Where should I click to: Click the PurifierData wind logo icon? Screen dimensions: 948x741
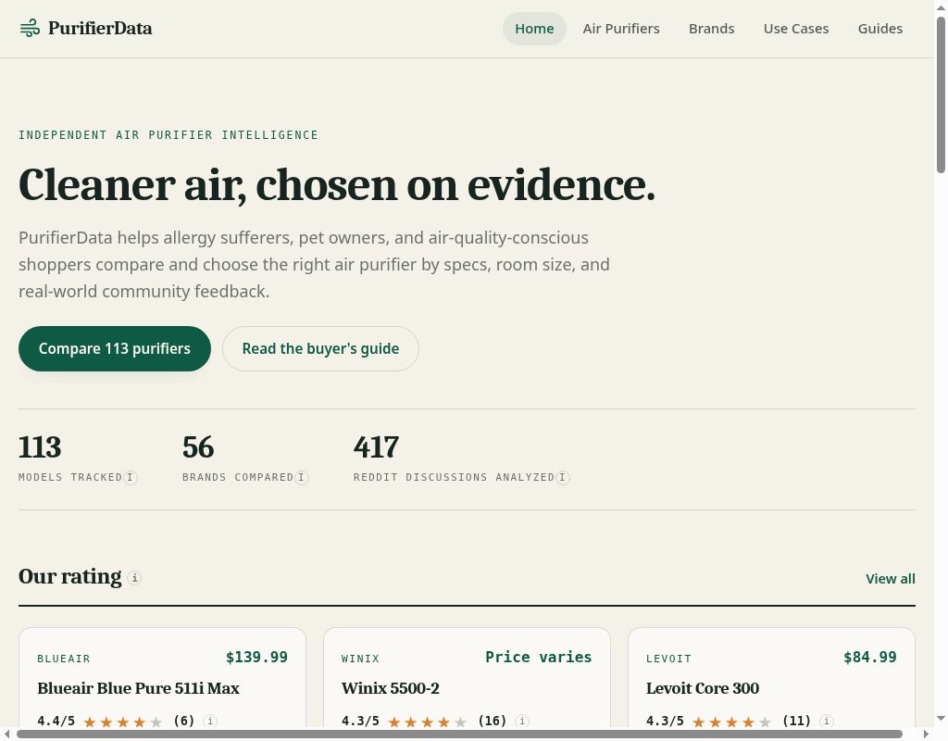point(30,28)
